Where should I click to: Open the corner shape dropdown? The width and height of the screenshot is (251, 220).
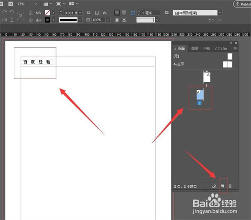click(158, 20)
